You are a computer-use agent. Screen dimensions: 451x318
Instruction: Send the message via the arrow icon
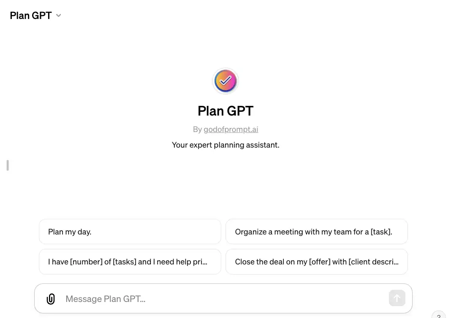click(397, 298)
